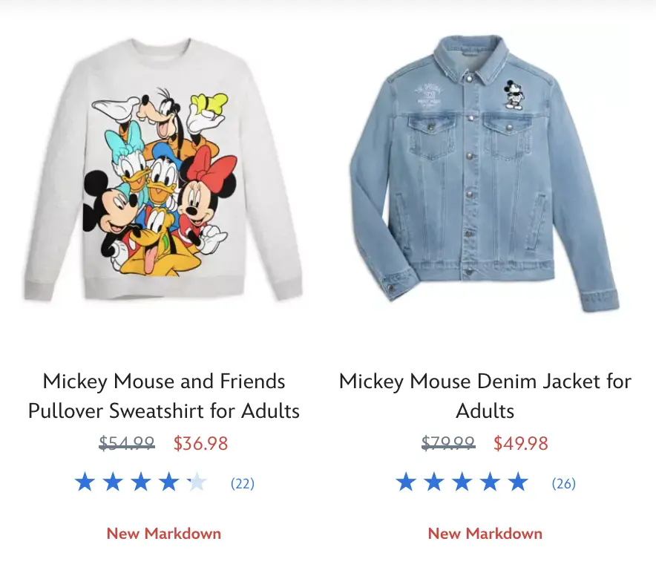This screenshot has height=573, width=656.
Task: Click the crossed-out $54.99 original price
Action: tap(127, 443)
